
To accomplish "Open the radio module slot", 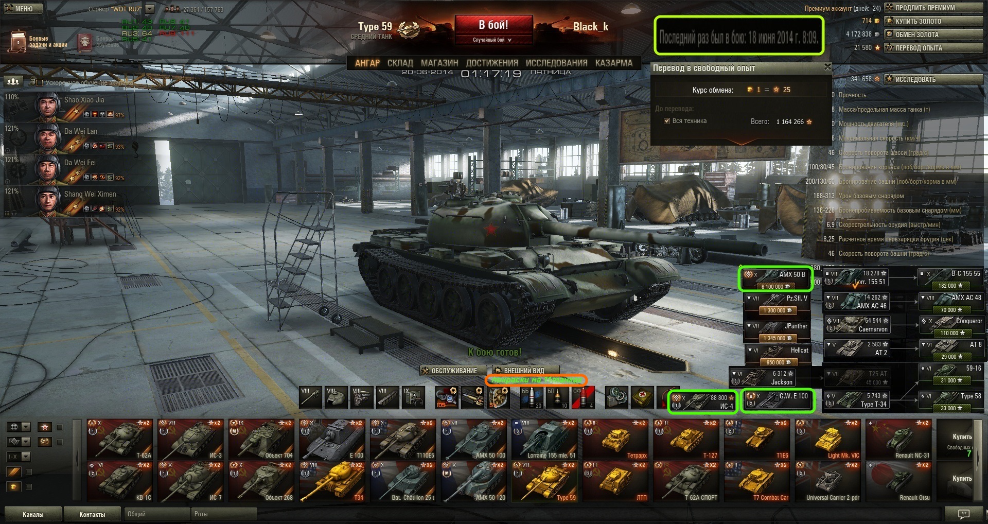I will point(413,397).
